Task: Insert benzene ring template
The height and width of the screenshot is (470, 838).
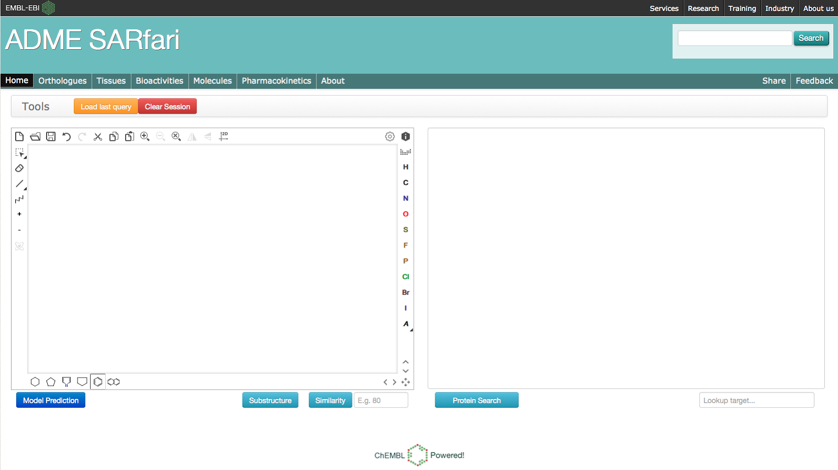Action: tap(98, 382)
